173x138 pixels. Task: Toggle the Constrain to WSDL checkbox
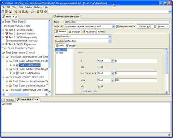(117, 26)
